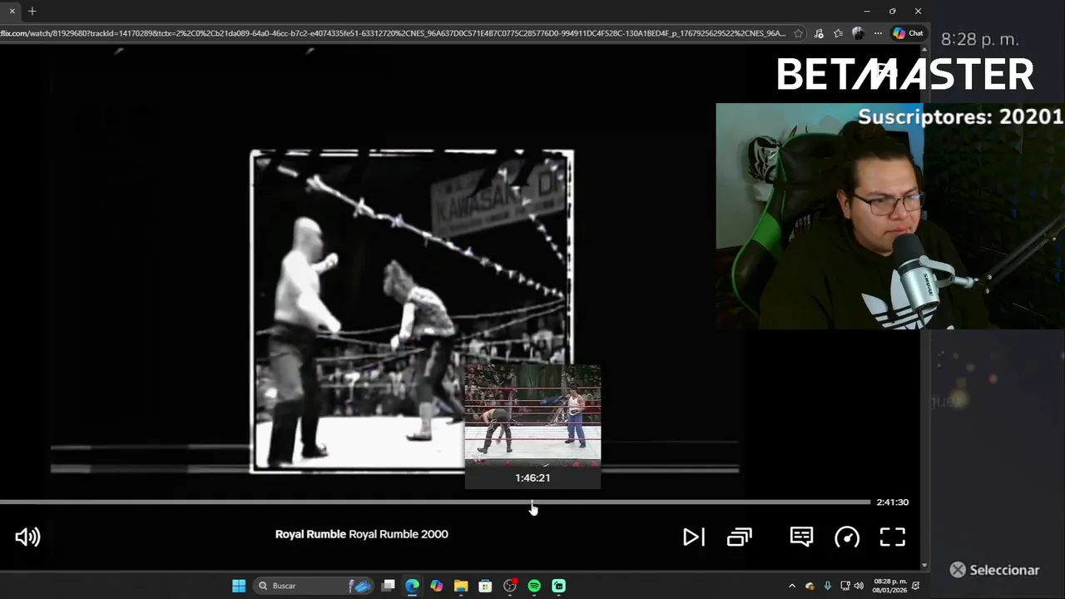Open the notifications bell icon
The width and height of the screenshot is (1065, 599).
(x=916, y=586)
